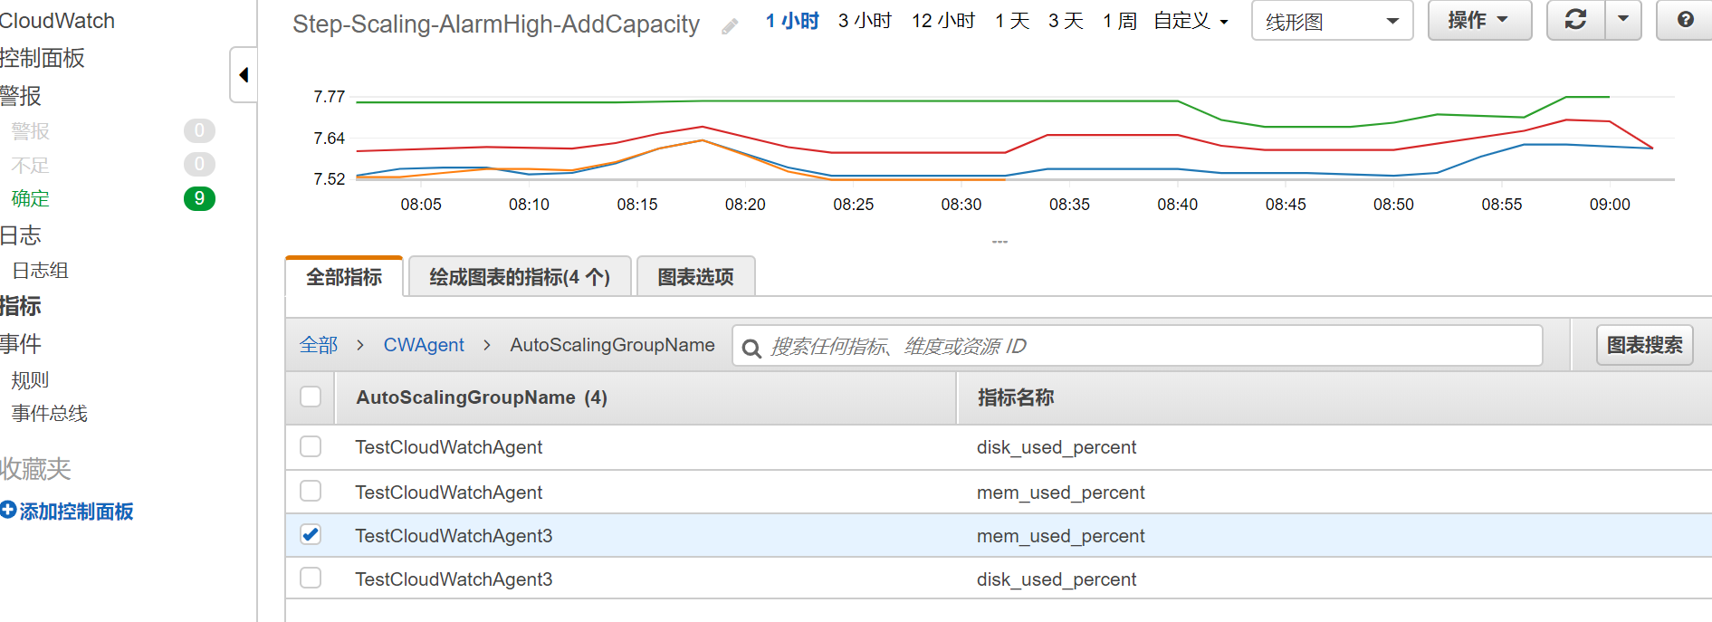Viewport: 1712px width, 622px height.
Task: Click the AutoScalingGroupName (4) column header
Action: (482, 397)
